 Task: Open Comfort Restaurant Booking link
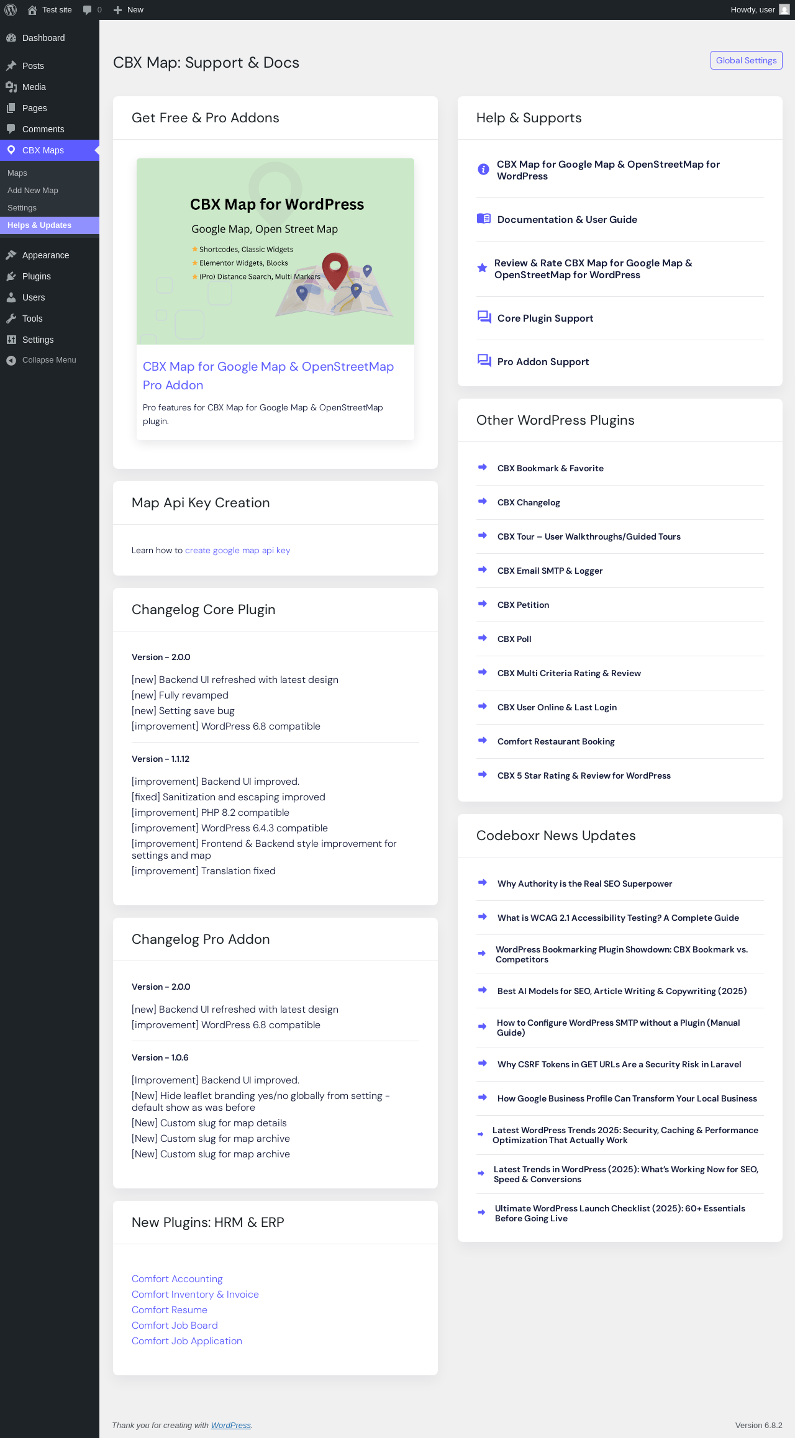556,741
